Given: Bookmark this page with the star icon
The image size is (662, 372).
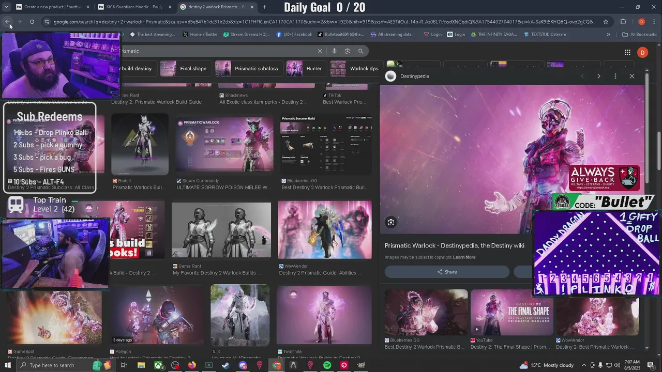Looking at the screenshot, I should (x=606, y=22).
